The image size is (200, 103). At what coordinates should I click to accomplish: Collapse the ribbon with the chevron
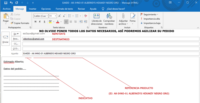click(x=198, y=28)
